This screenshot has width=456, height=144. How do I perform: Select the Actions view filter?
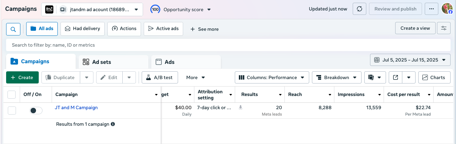[124, 29]
